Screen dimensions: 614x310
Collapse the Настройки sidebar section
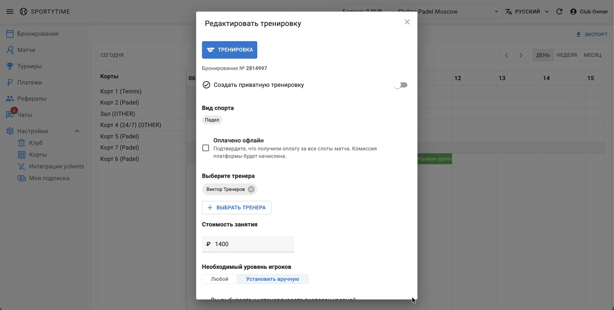(x=77, y=131)
